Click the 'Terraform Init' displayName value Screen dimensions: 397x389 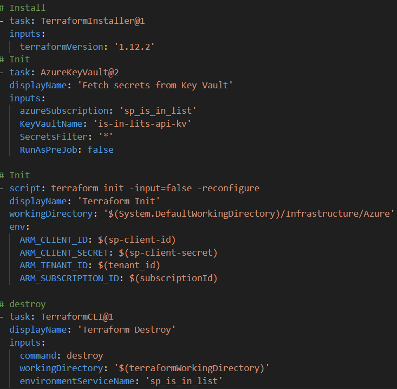pyautogui.click(x=119, y=201)
